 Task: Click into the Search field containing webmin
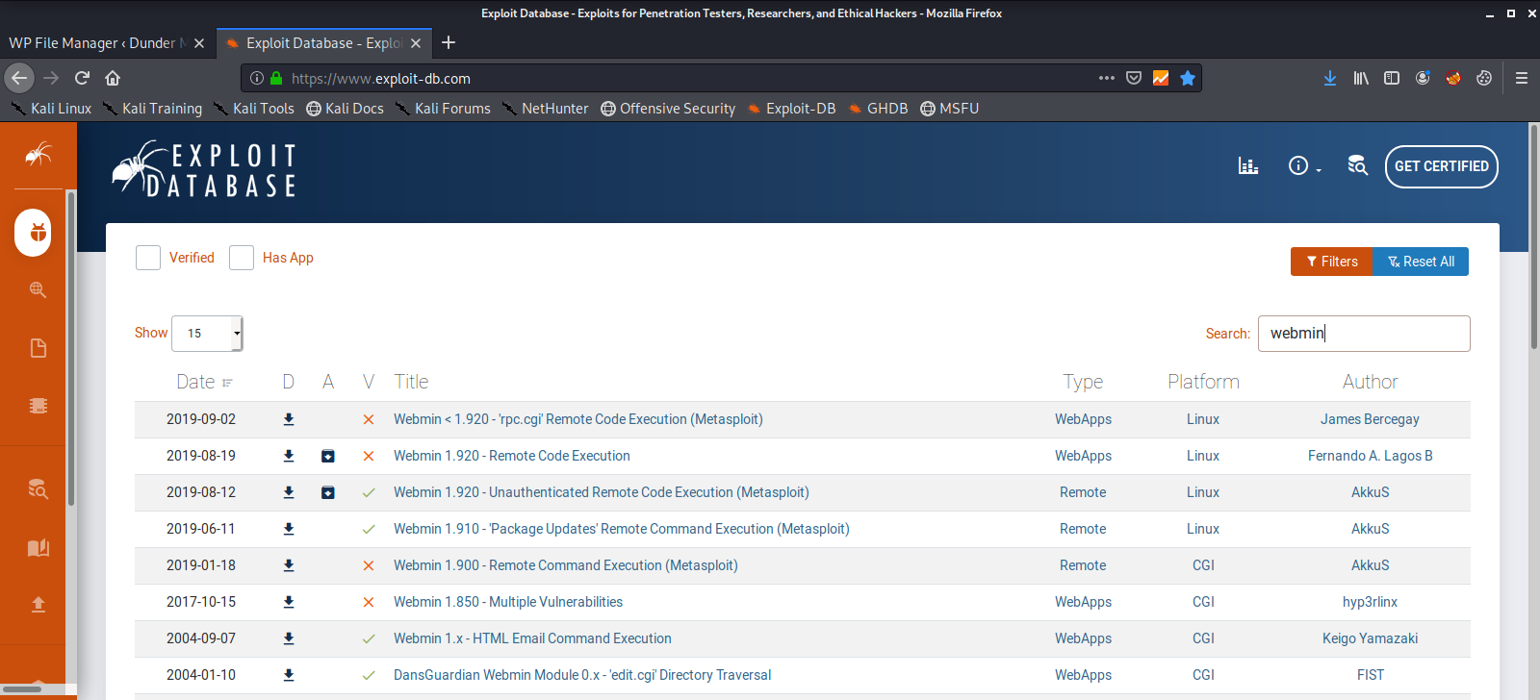point(1364,334)
